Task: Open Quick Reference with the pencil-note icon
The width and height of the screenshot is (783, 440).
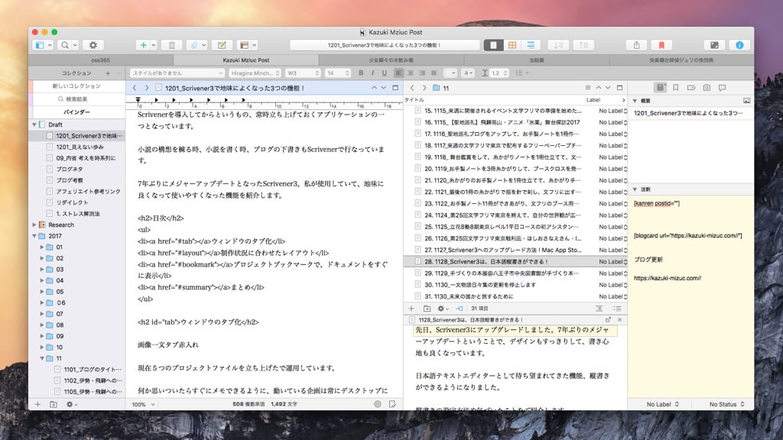Action: (222, 45)
